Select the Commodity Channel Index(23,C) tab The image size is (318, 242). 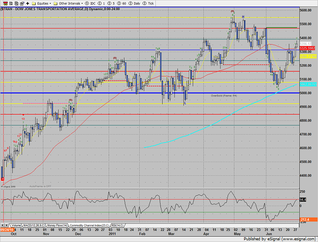pos(89,225)
